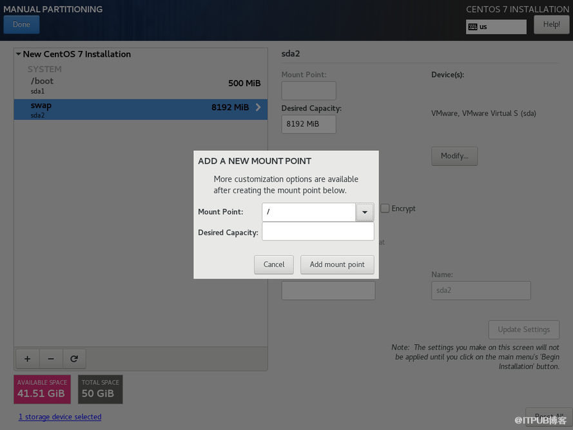Open the Help! button
Screen dimensions: 573x430
pos(551,24)
